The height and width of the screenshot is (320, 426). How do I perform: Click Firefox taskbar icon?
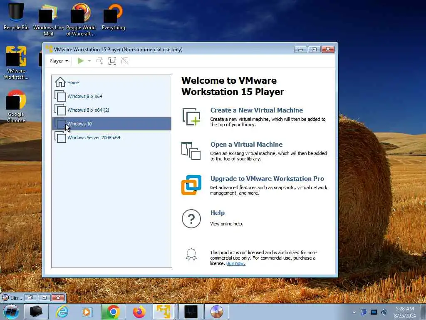(x=139, y=312)
